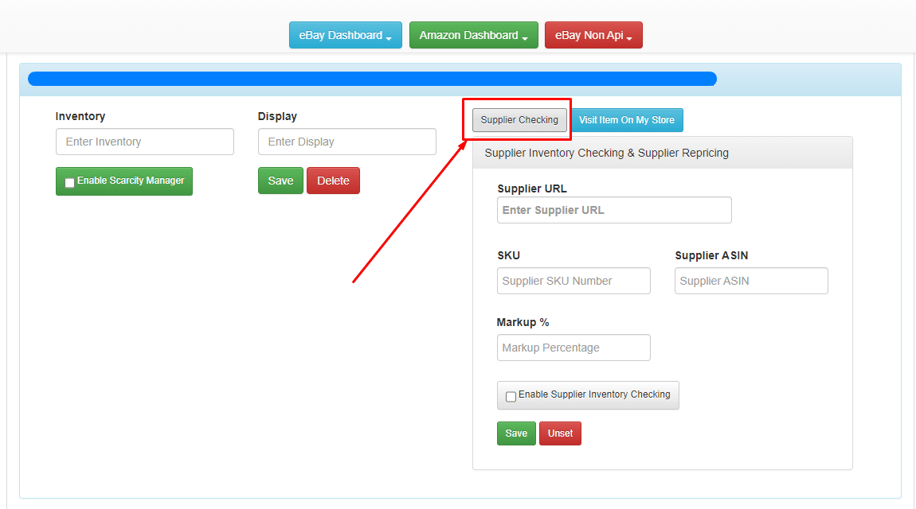916x509 pixels.
Task: Focus the Supplier SKU Number field
Action: point(573,280)
